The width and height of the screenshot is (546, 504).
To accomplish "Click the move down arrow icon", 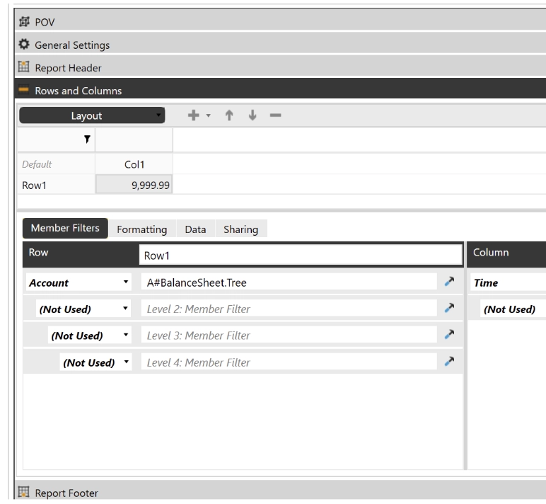I will pyautogui.click(x=252, y=115).
